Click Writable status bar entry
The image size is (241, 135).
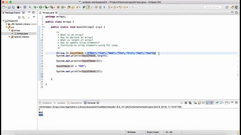(131, 132)
